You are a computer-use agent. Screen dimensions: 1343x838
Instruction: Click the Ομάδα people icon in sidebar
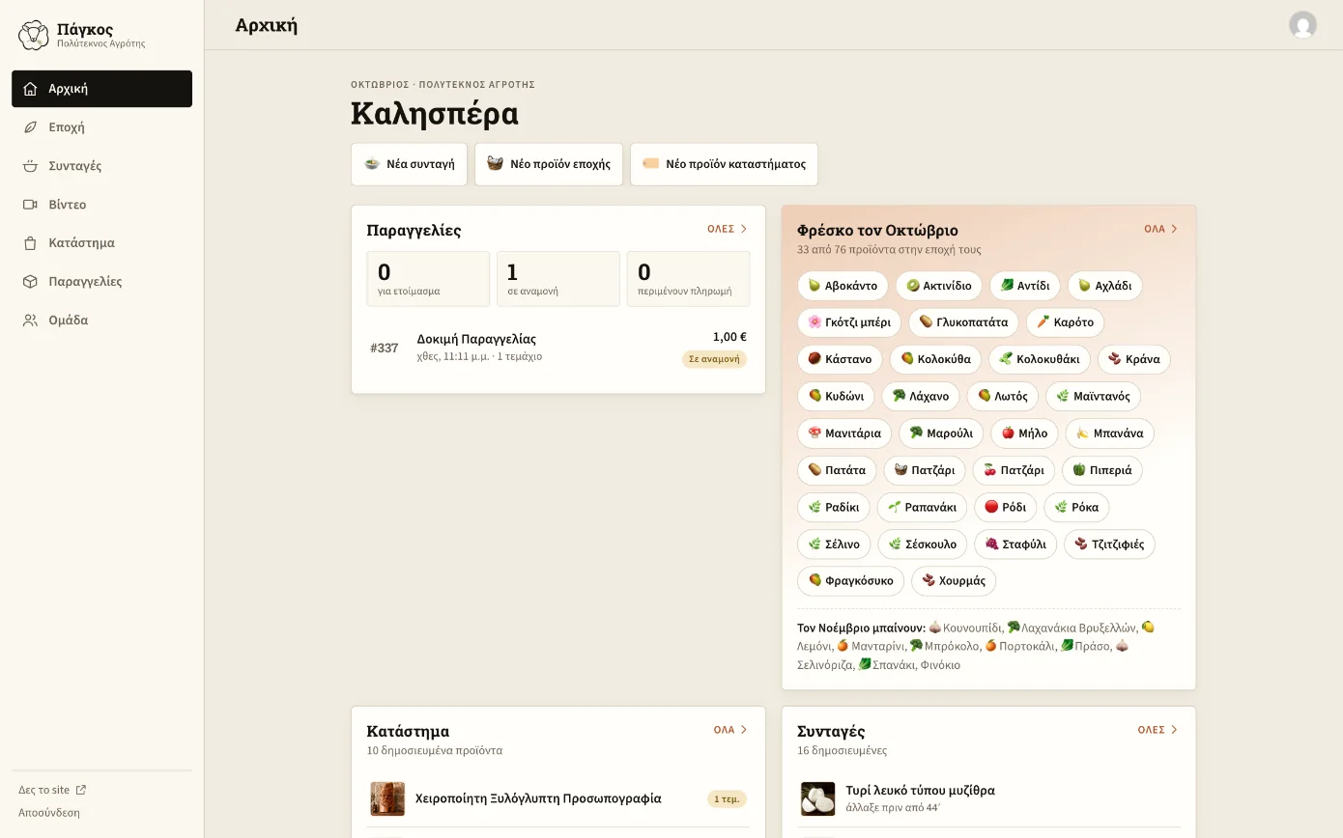(x=30, y=321)
